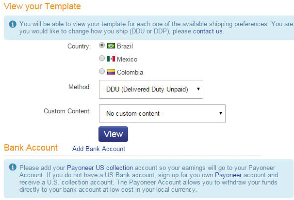Click the arrow on No custom content selector

click(x=221, y=113)
